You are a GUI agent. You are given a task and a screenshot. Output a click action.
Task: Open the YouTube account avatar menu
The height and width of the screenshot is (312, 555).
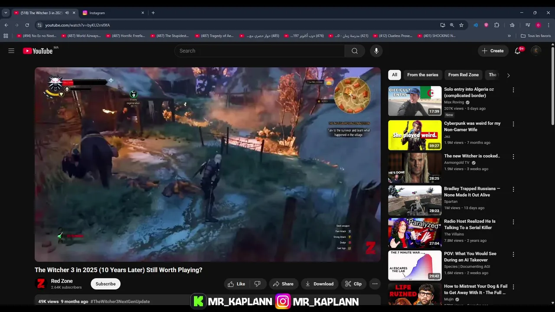point(536,51)
